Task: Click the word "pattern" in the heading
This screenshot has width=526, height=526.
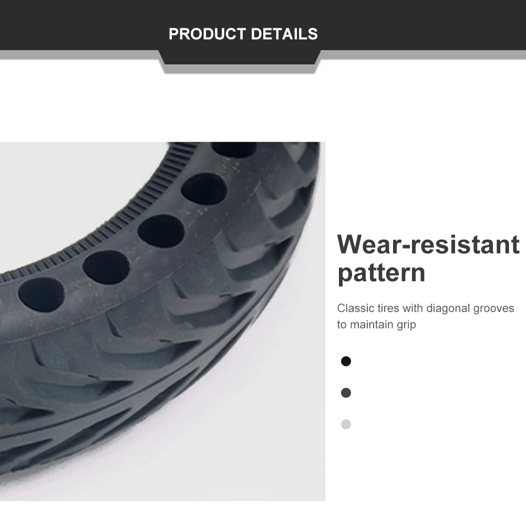Action: click(381, 272)
